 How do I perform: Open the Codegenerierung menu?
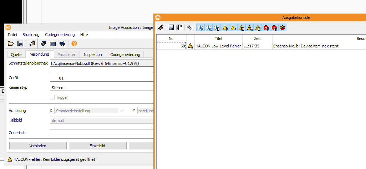point(60,35)
